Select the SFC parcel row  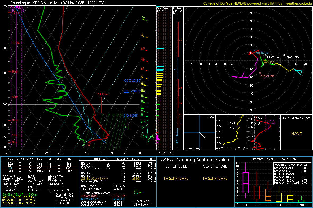40,163
